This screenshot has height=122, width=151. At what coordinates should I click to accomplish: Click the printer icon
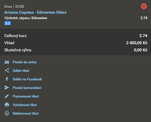point(7,105)
